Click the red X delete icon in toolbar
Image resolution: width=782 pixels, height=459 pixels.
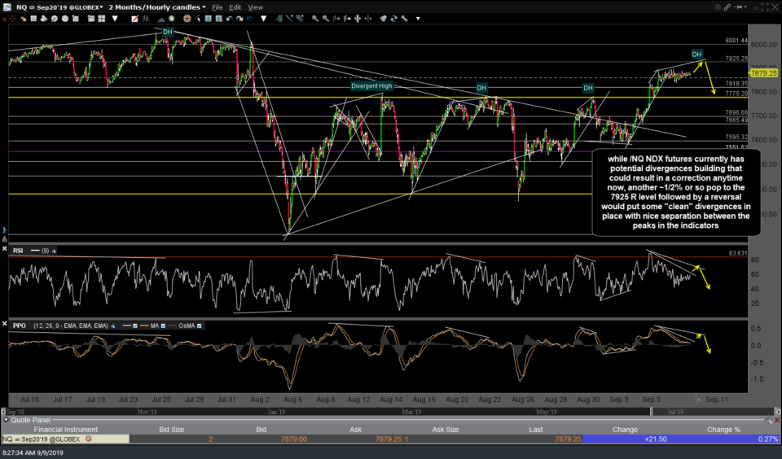coord(5,19)
